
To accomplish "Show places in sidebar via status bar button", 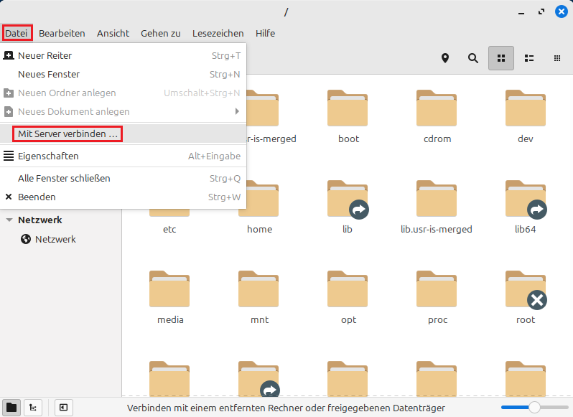I will [x=11, y=408].
